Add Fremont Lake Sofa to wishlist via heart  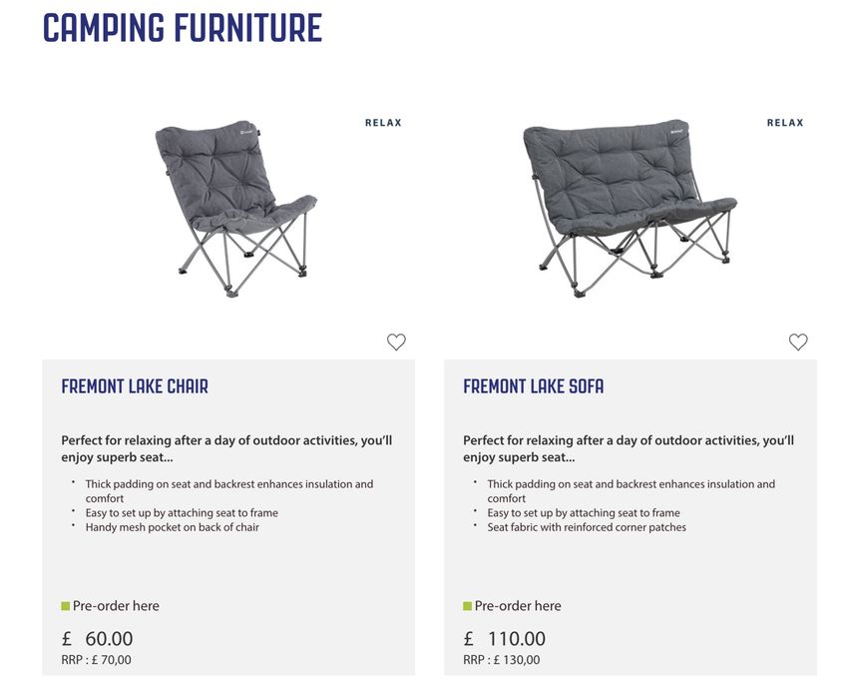click(798, 343)
